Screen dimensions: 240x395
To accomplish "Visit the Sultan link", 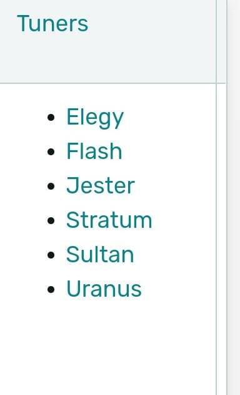I will pyautogui.click(x=100, y=254).
